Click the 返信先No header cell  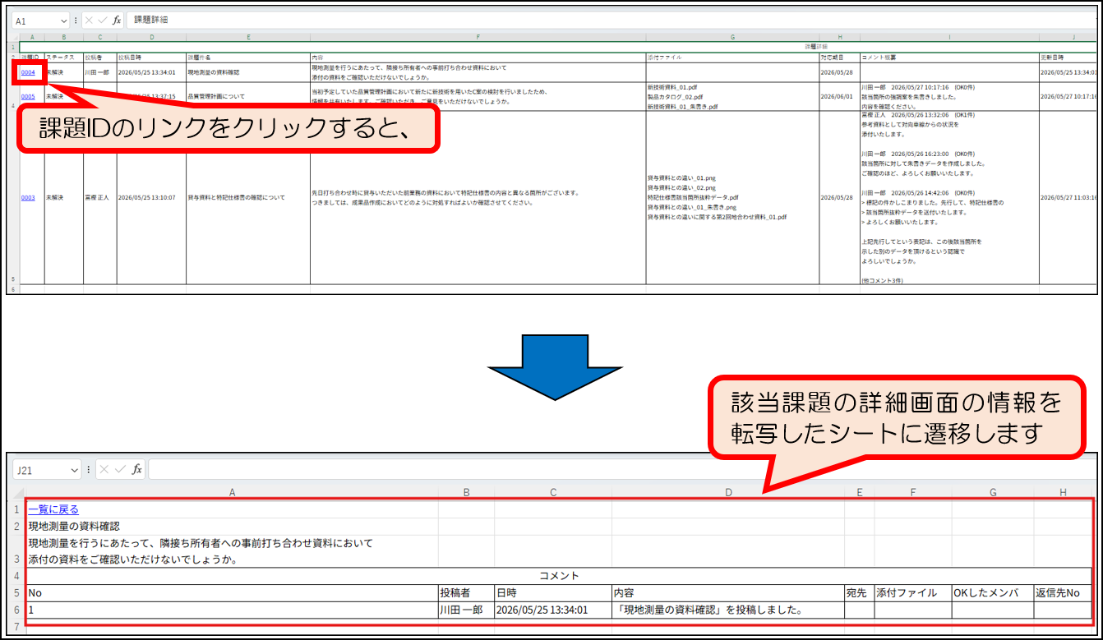(1063, 593)
